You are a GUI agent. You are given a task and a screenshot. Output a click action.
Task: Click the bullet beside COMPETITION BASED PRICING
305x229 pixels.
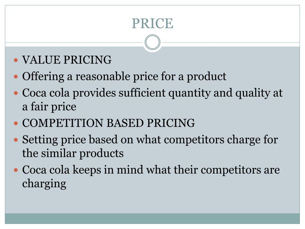pyautogui.click(x=16, y=123)
